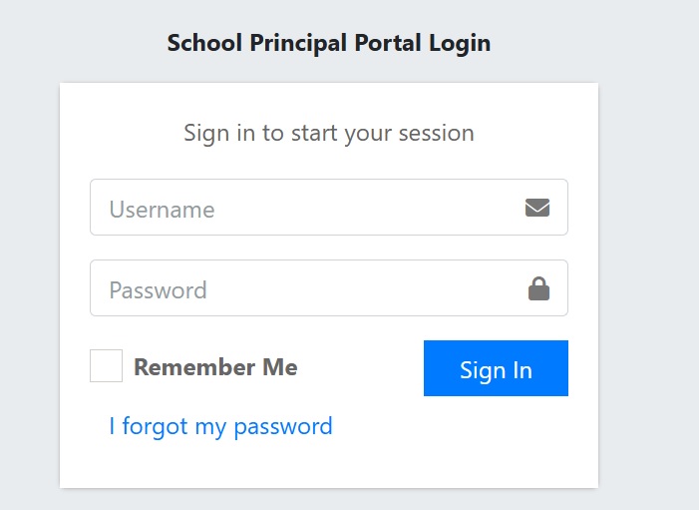Focus the Username input field
The width and height of the screenshot is (699, 510).
click(x=309, y=208)
